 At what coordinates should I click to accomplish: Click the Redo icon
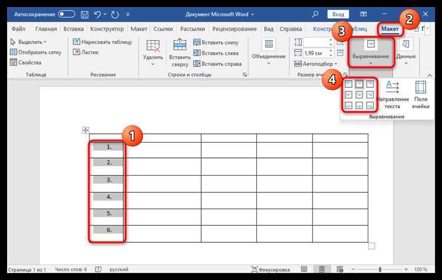coord(115,14)
